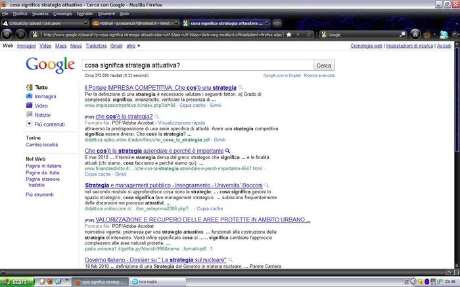The height and width of the screenshot is (287, 460).
Task: Click the Windows Start button
Action: click(17, 282)
